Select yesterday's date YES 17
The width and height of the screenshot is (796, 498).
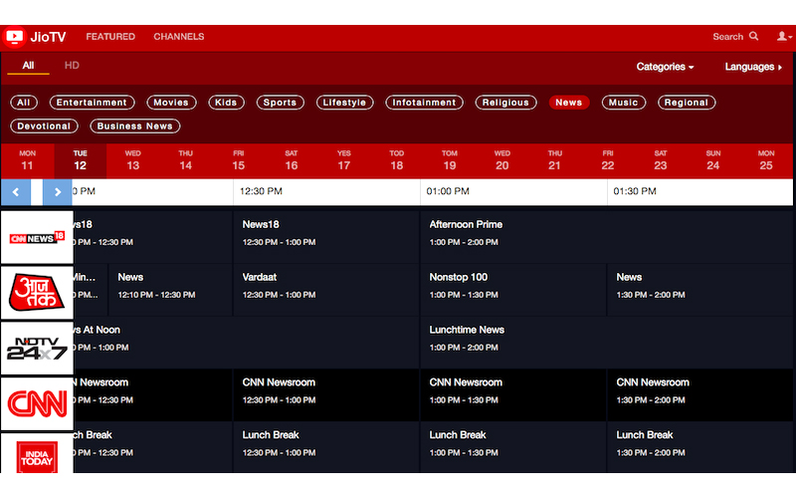click(x=344, y=160)
